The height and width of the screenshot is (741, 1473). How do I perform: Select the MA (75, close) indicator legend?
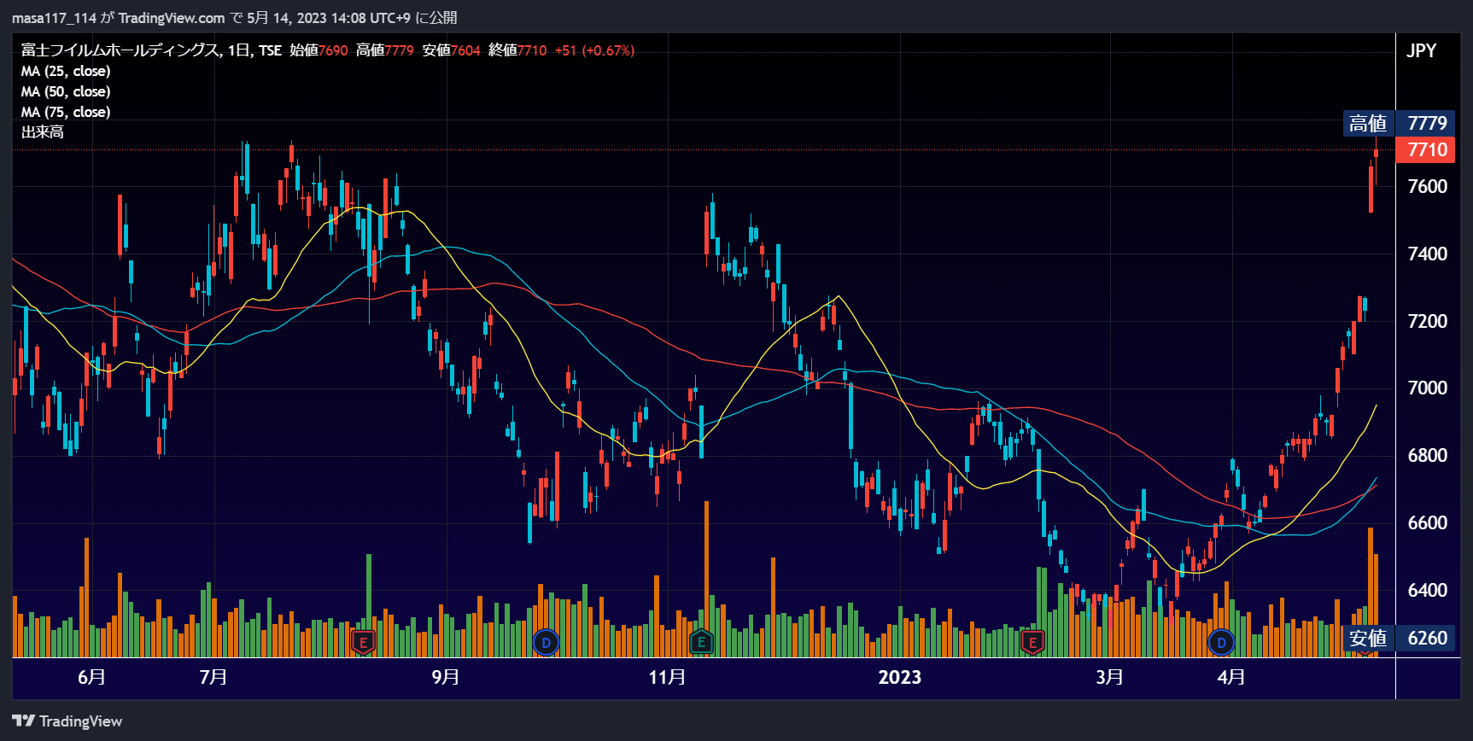coord(66,112)
